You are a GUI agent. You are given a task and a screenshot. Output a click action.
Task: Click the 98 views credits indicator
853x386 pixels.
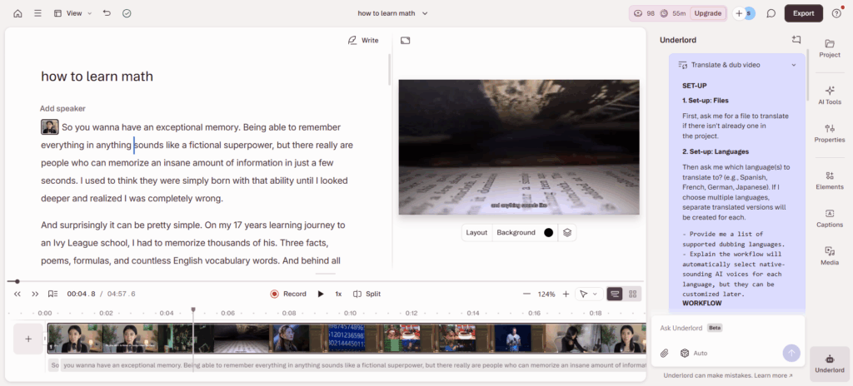[x=645, y=13]
